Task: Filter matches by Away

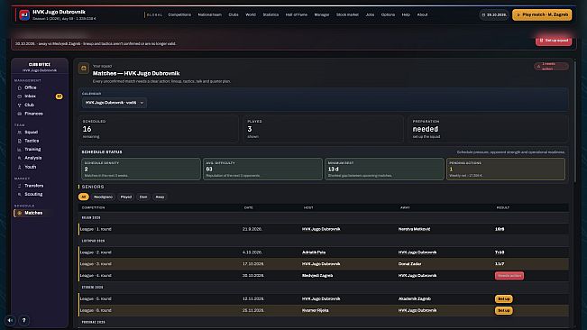Action: [x=160, y=197]
